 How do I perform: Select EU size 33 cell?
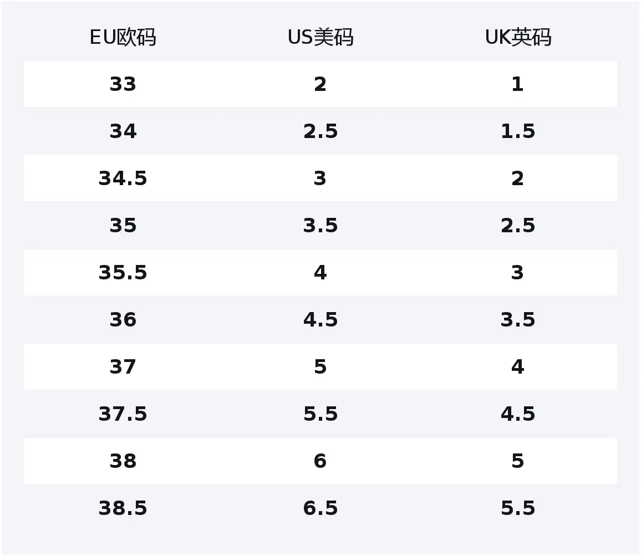(x=123, y=84)
